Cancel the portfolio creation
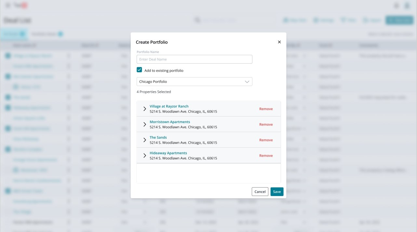 click(260, 191)
